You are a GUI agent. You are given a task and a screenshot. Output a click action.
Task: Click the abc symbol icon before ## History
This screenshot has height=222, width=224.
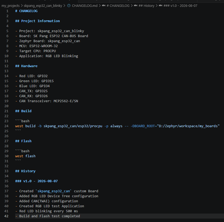pyautogui.click(x=136, y=6)
